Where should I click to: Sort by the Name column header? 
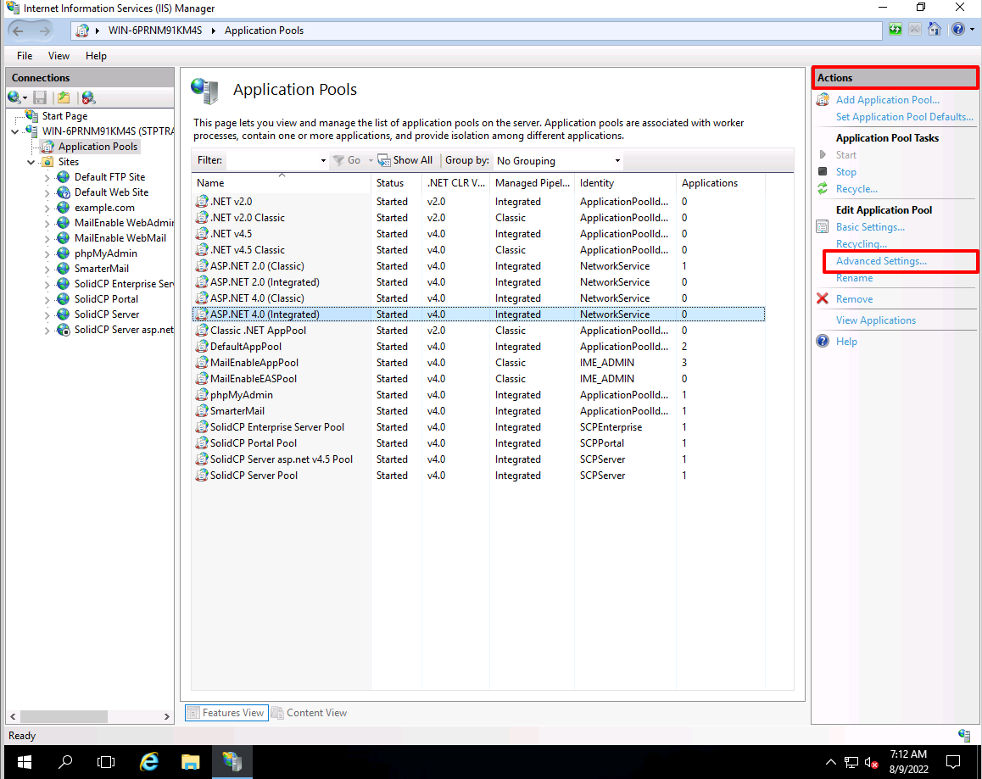point(282,183)
